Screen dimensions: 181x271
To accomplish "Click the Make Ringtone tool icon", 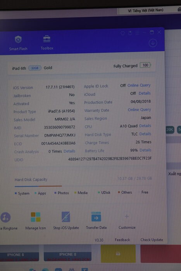I will click(x=5, y=217).
